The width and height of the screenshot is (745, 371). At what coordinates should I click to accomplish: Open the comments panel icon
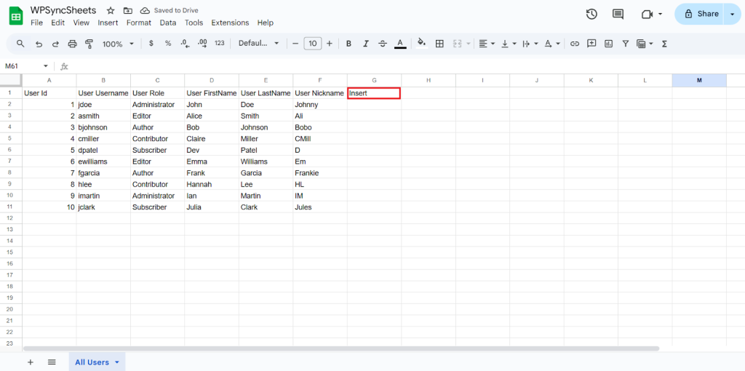point(618,15)
